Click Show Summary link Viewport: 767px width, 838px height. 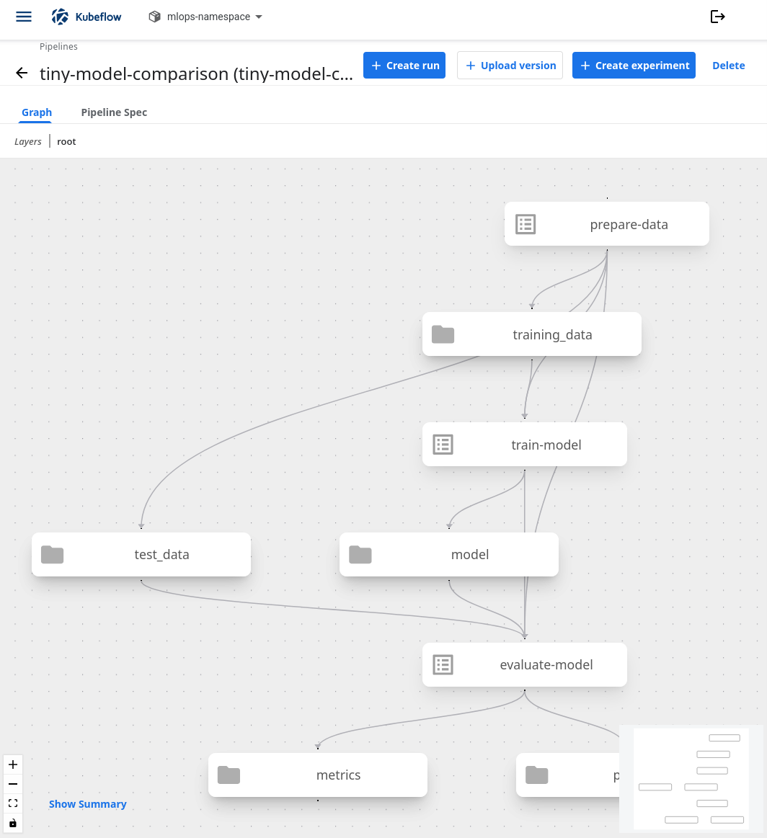[x=88, y=804]
